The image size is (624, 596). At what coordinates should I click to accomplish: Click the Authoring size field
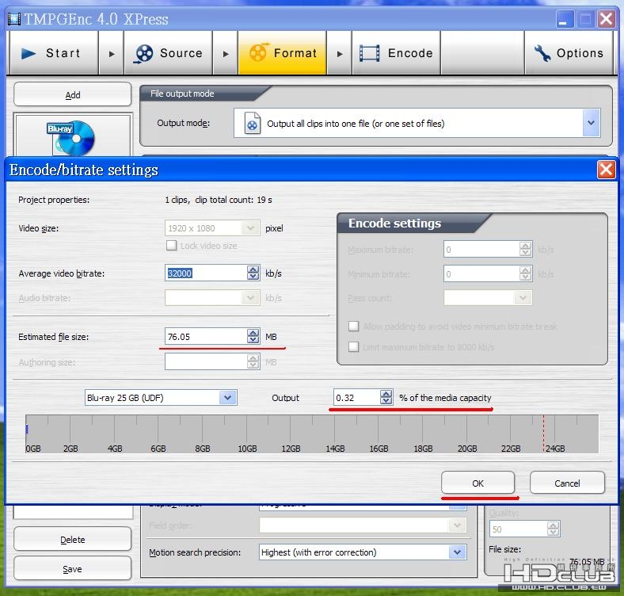point(206,361)
